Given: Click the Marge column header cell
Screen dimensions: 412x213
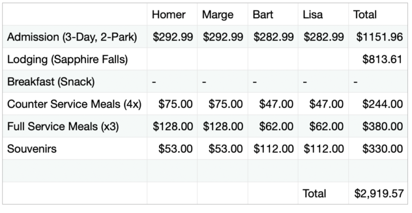Looking at the screenshot, I should (x=222, y=14).
